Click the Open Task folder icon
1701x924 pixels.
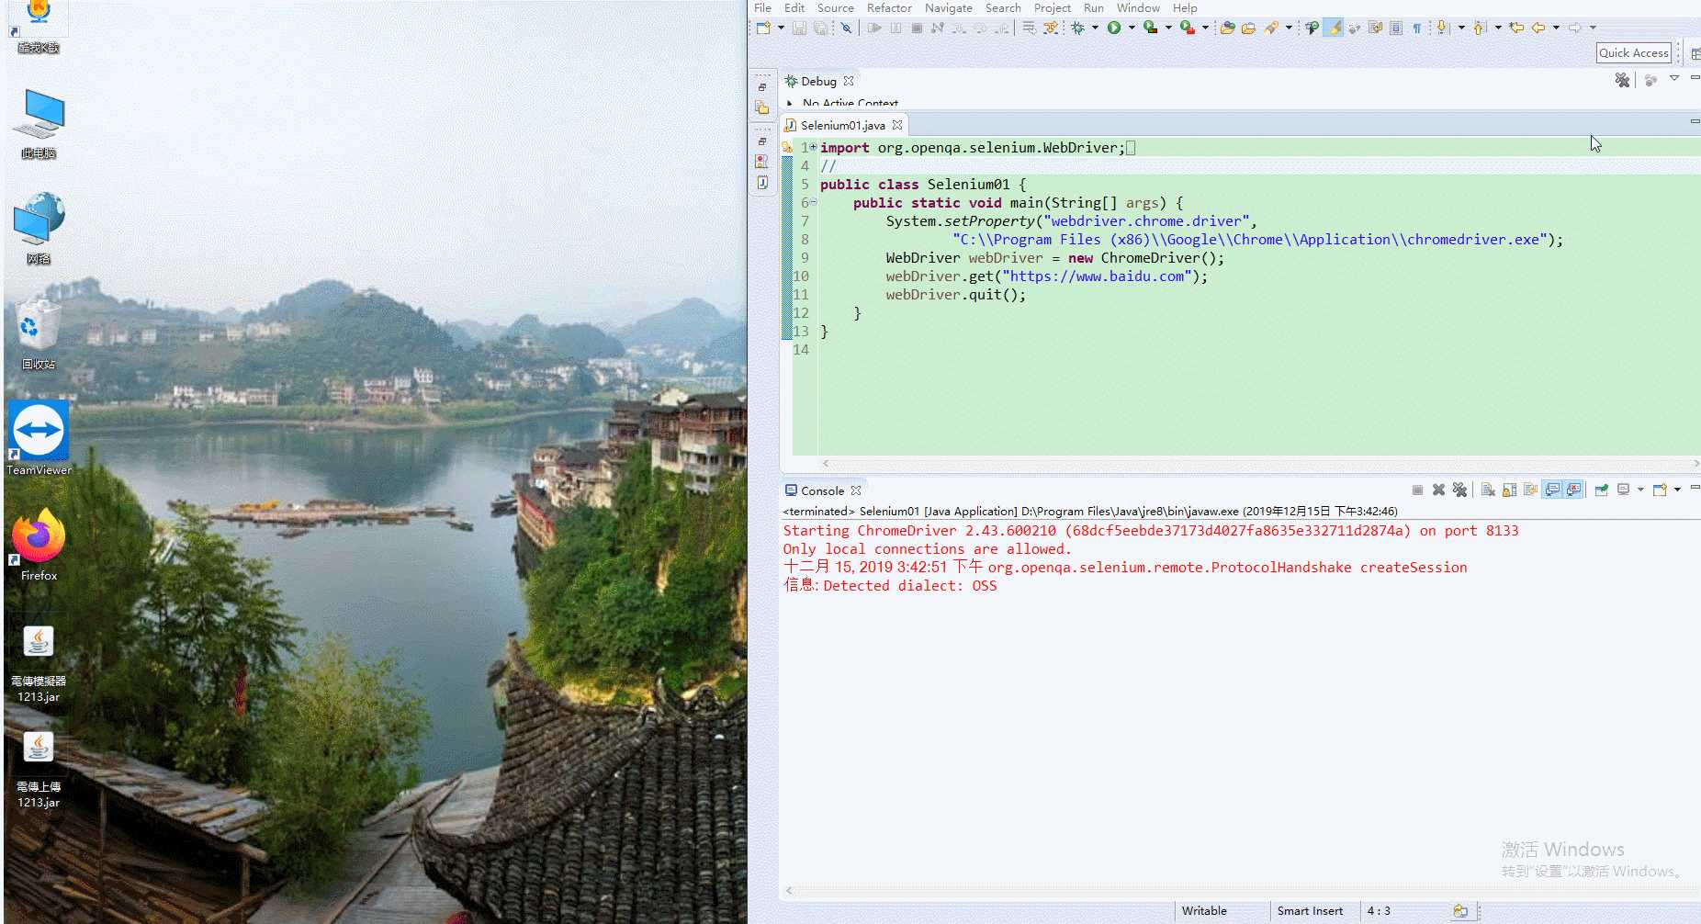pyautogui.click(x=1248, y=28)
